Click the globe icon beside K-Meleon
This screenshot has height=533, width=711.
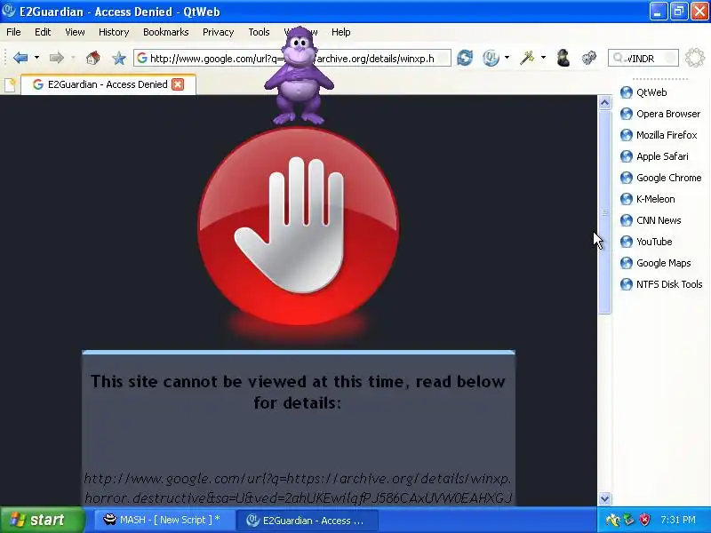(627, 199)
